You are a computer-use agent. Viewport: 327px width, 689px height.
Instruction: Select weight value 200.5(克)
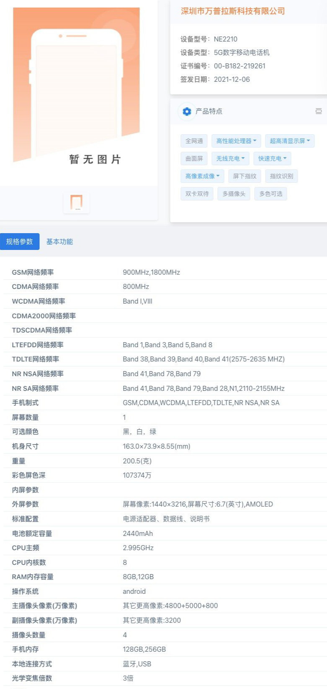[137, 461]
